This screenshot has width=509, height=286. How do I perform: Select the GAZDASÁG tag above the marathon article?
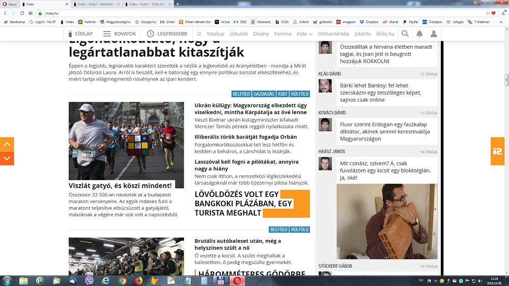coord(264,94)
